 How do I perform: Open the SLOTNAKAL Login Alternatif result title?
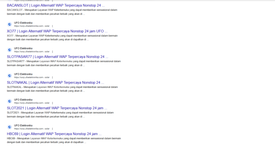coord(55,82)
